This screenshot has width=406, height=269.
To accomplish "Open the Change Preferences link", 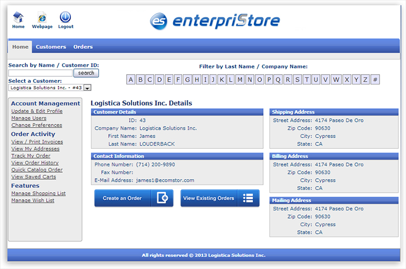I will click(36, 125).
